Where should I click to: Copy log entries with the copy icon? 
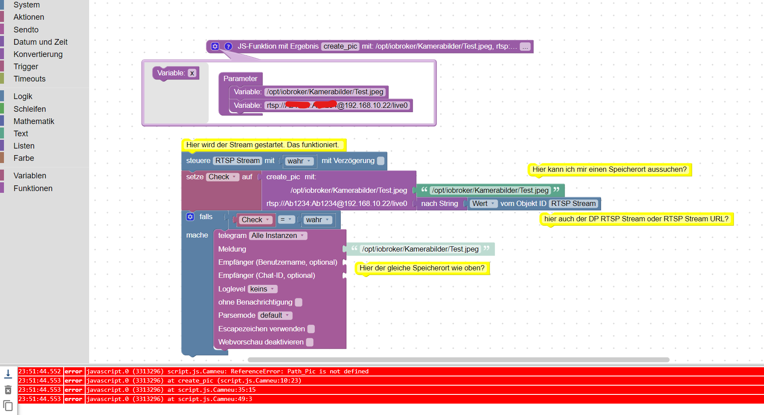8,405
